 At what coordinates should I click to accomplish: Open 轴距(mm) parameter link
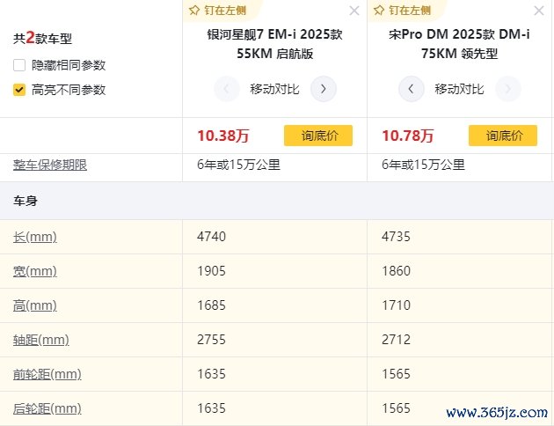tap(41, 340)
